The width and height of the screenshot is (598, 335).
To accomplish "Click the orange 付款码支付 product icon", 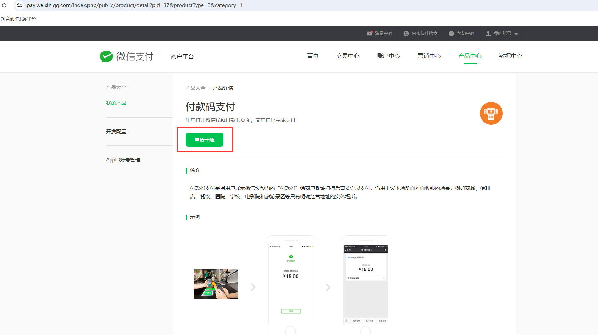I will pos(491,113).
